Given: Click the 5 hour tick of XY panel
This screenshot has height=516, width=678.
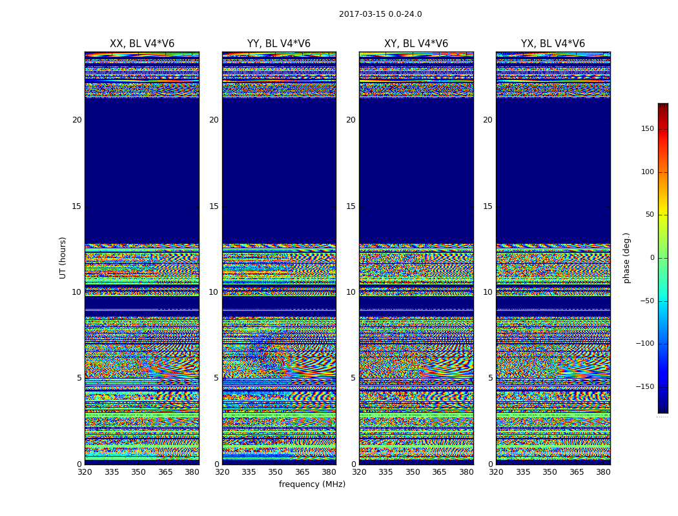Looking at the screenshot, I should [x=353, y=378].
